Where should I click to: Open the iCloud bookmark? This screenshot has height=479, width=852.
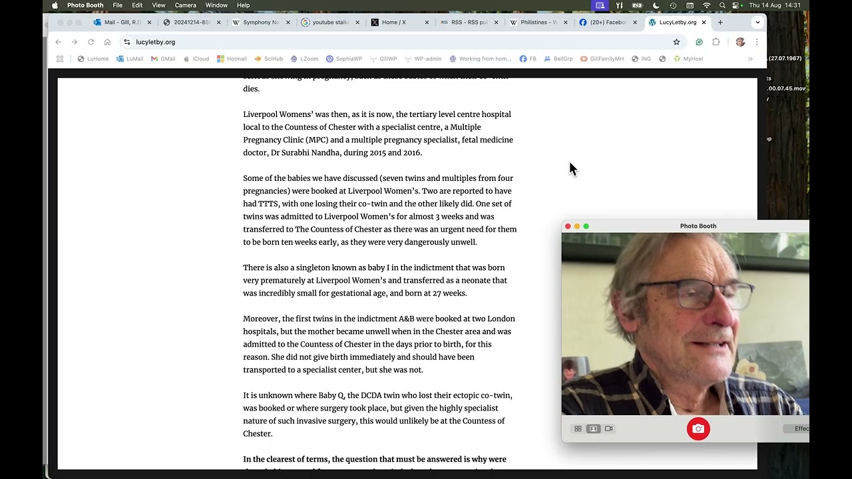tap(196, 59)
